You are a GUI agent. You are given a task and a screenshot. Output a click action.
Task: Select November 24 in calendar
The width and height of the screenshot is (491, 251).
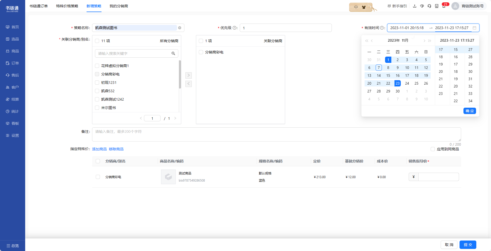[407, 83]
